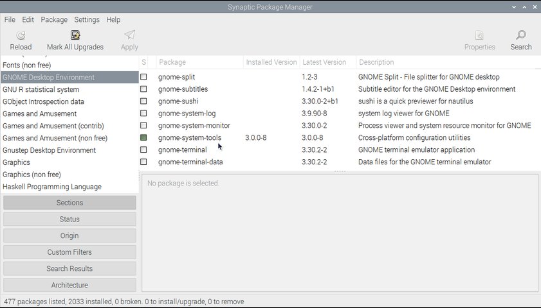Switch to the Architecture filter view

coord(69,286)
